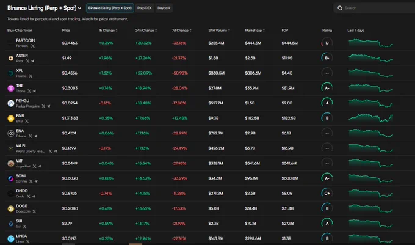Viewport: 415px width, 245px height.
Task: Click the search magnifier icon
Action: pyautogui.click(x=340, y=8)
